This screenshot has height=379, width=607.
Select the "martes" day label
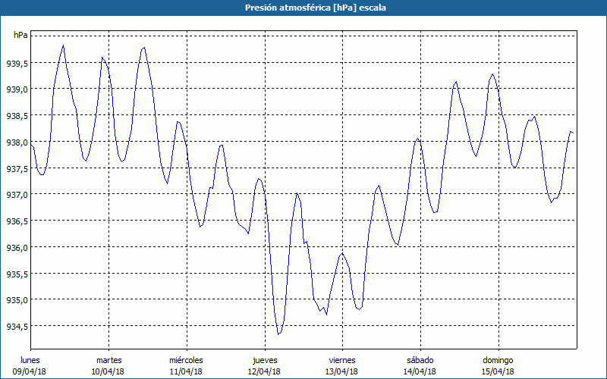pos(109,359)
